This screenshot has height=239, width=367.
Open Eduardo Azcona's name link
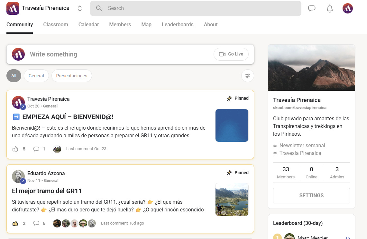click(46, 174)
